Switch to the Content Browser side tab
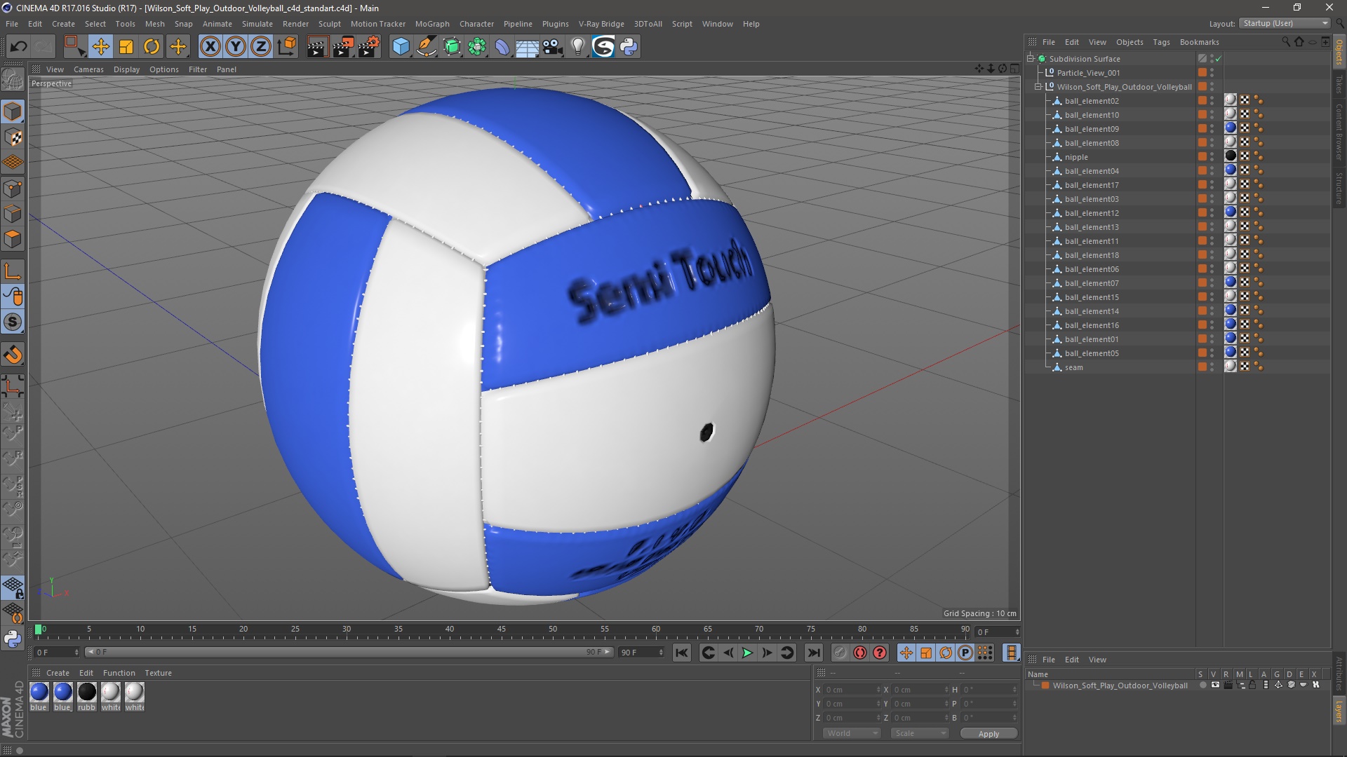This screenshot has height=757, width=1347. [x=1339, y=132]
